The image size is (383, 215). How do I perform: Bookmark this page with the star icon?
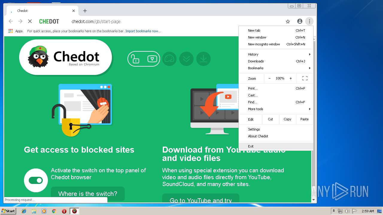click(x=288, y=21)
